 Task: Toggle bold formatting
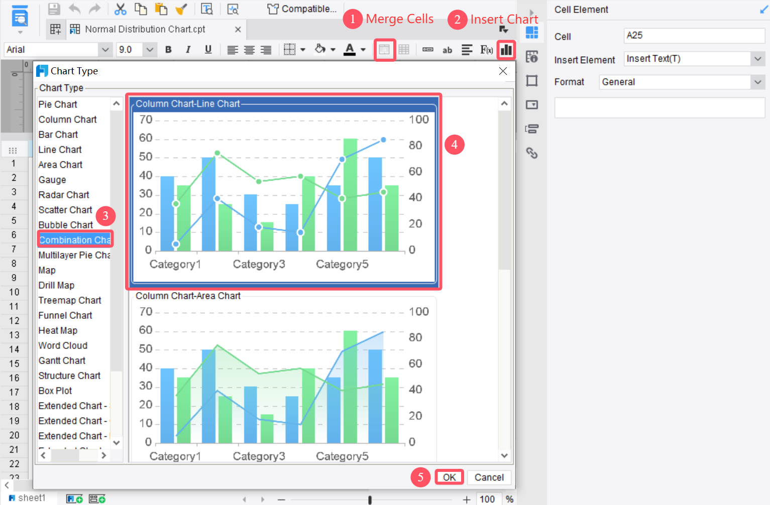point(168,49)
